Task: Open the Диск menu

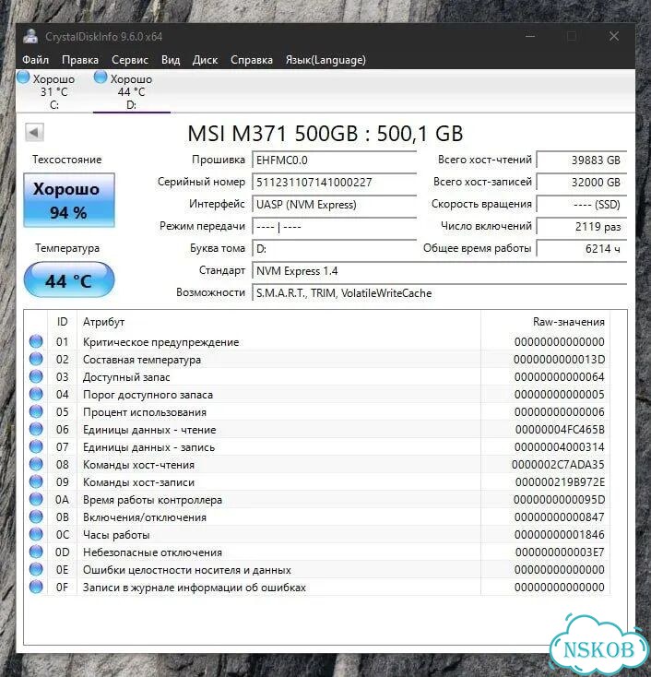Action: (205, 60)
